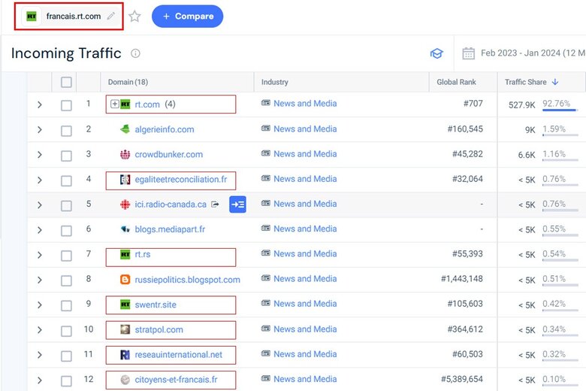The image size is (586, 391).
Task: Expand row 9 swentr.site details
Action: pos(40,305)
